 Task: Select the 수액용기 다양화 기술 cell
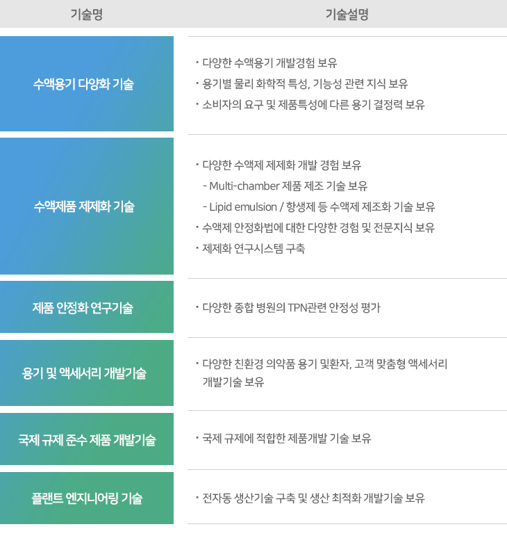click(x=87, y=84)
